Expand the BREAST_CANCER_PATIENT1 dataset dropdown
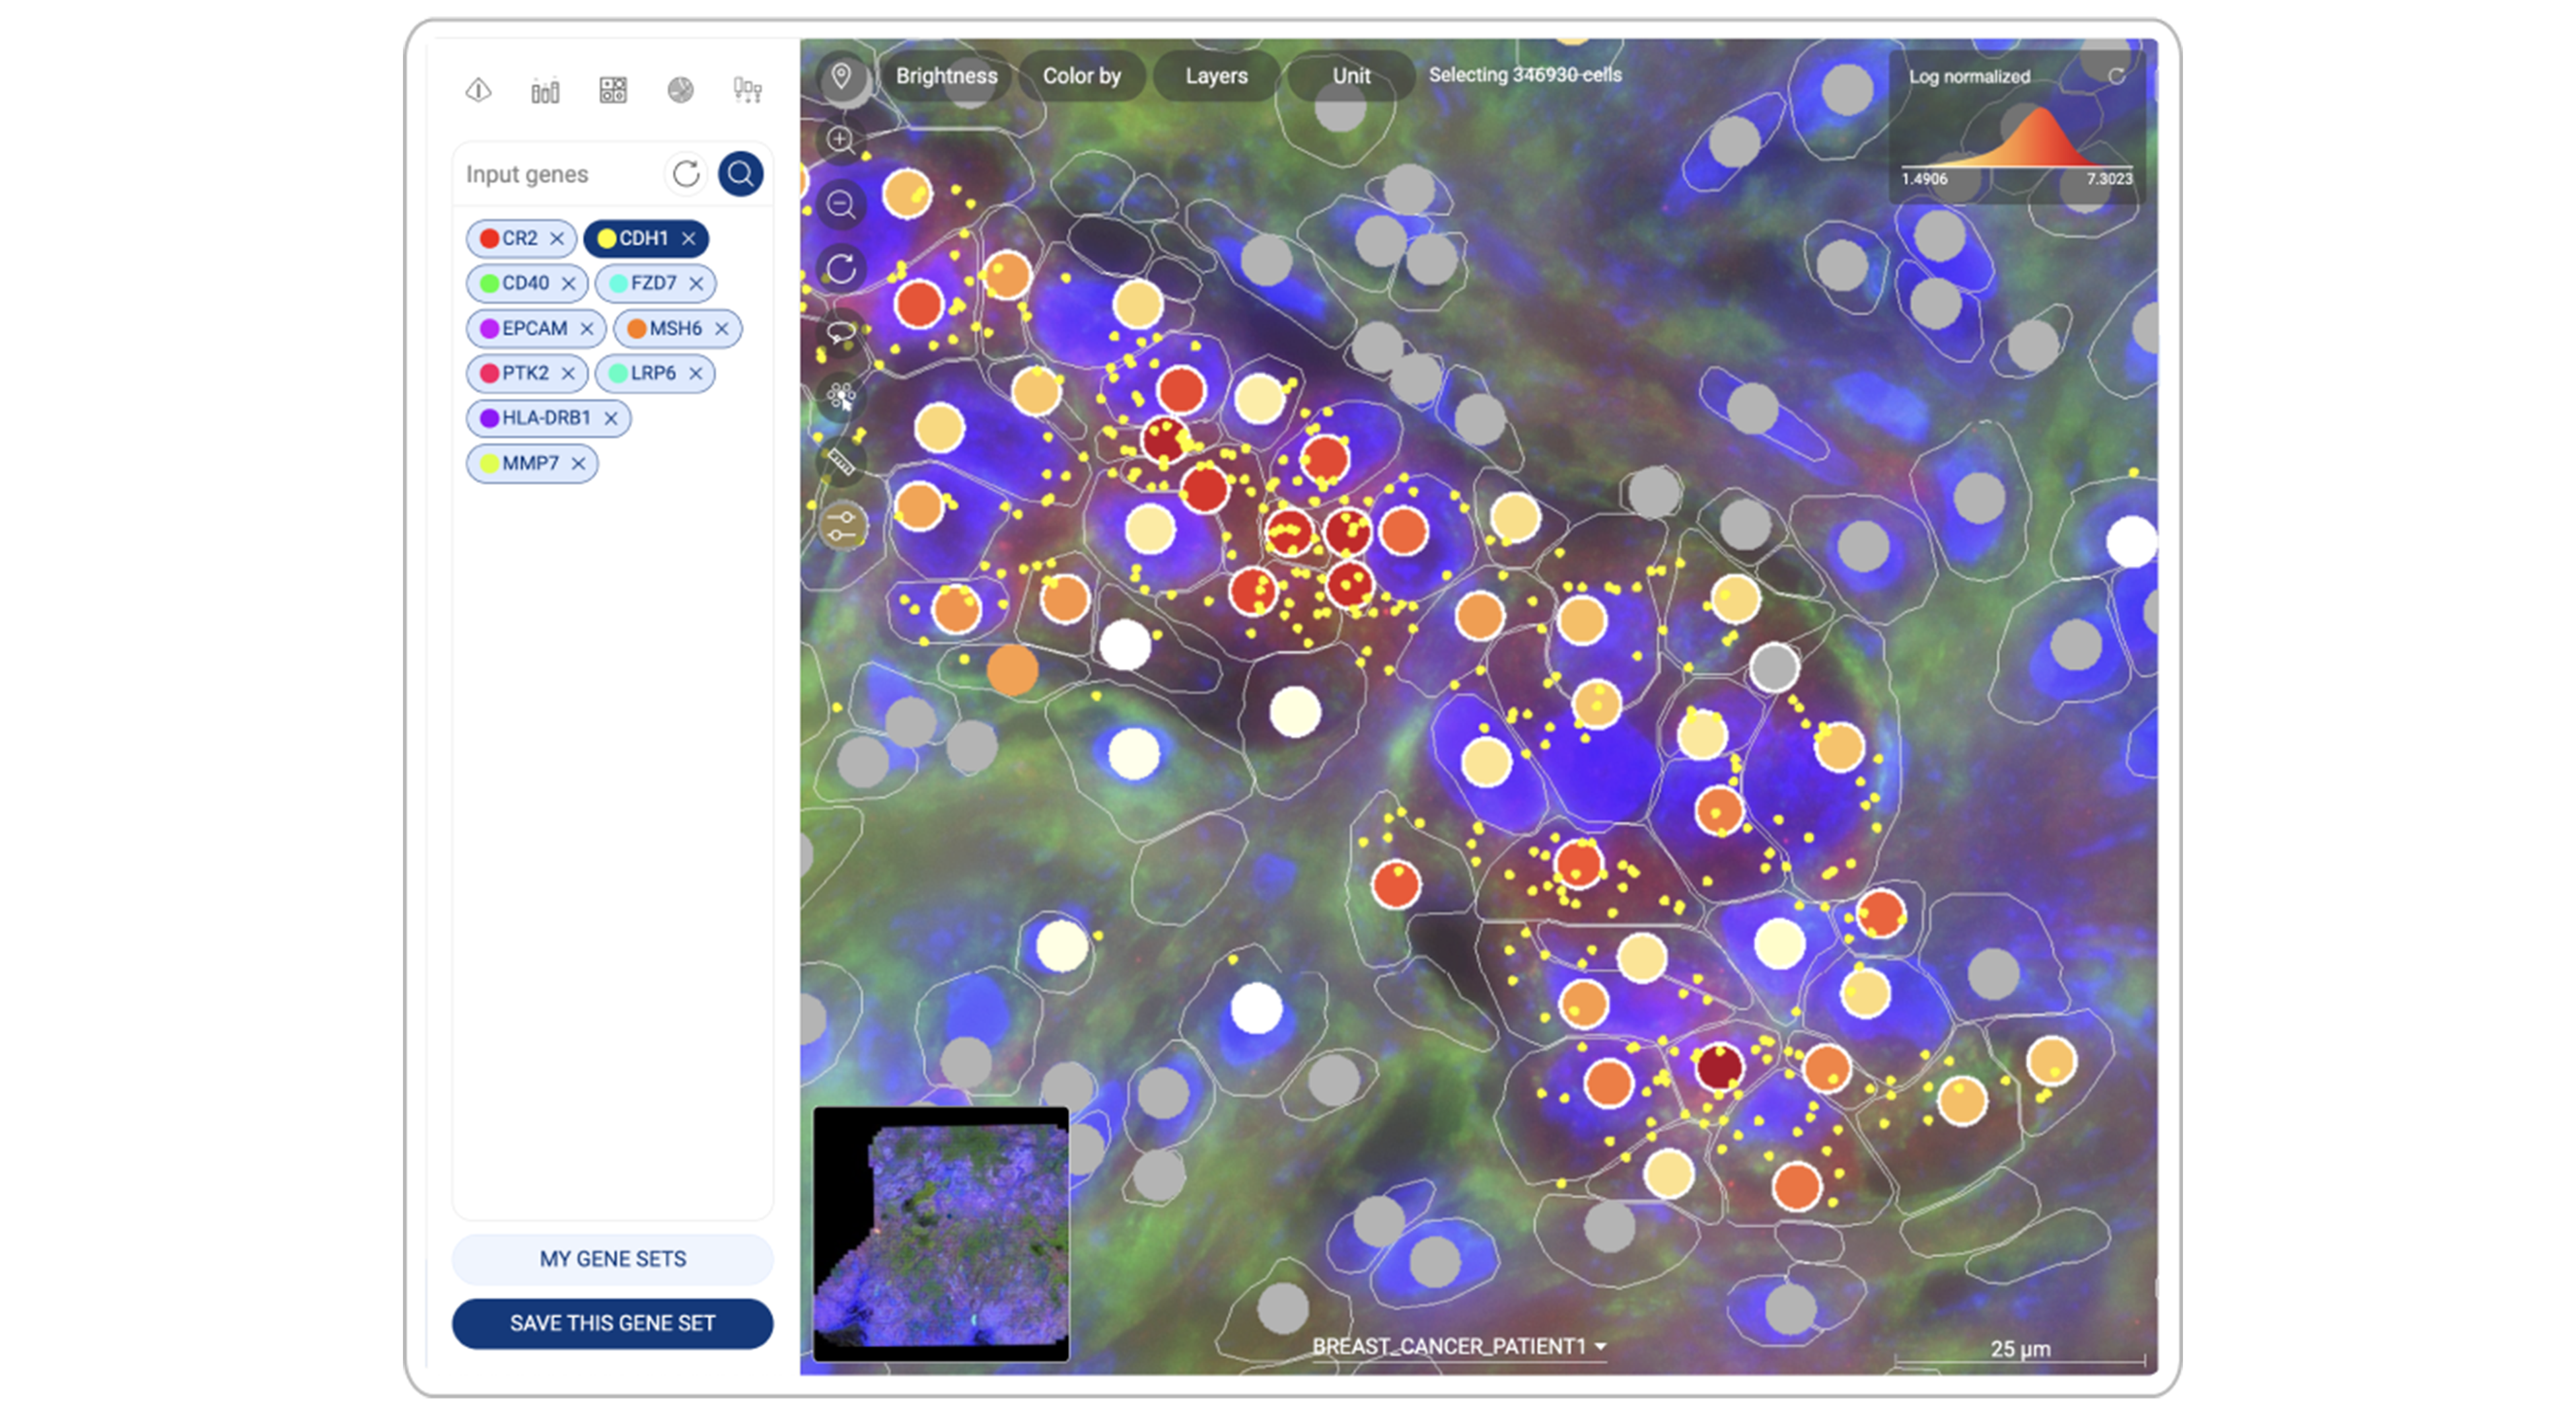 point(1459,1347)
